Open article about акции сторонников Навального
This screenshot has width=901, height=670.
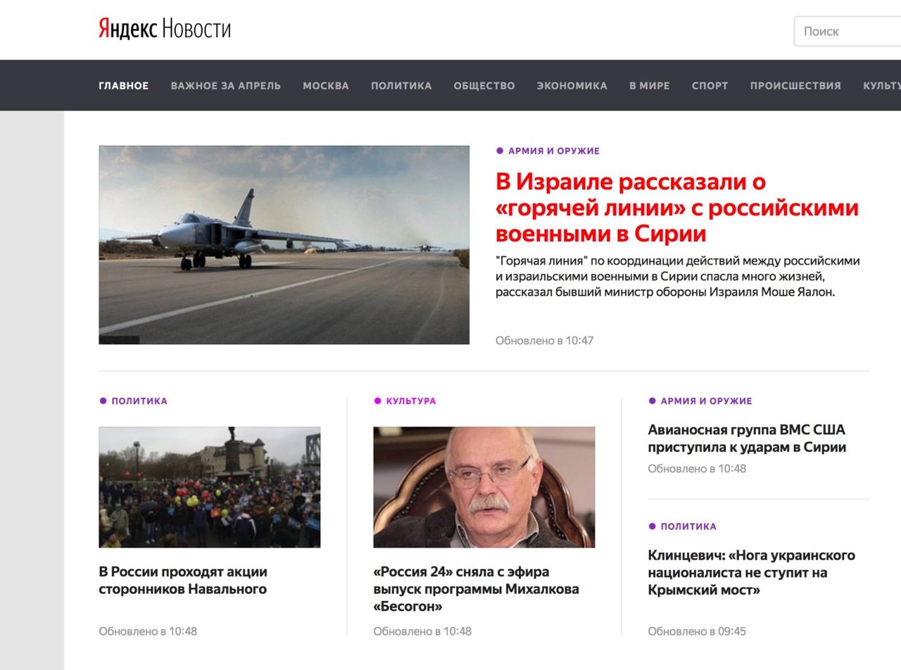[x=183, y=581]
